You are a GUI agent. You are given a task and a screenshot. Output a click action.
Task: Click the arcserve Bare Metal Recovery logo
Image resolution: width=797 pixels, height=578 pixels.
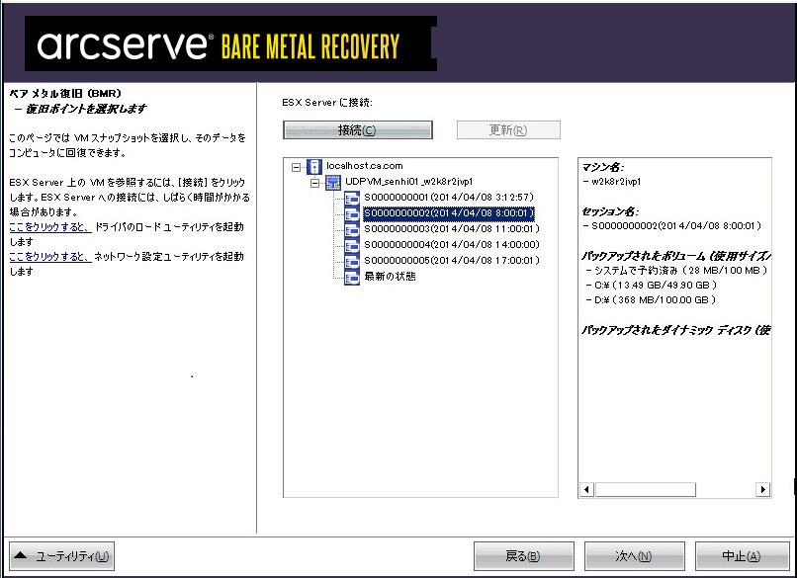point(230,43)
